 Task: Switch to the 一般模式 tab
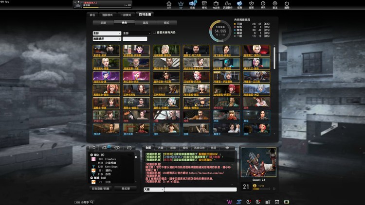pyautogui.click(x=126, y=15)
